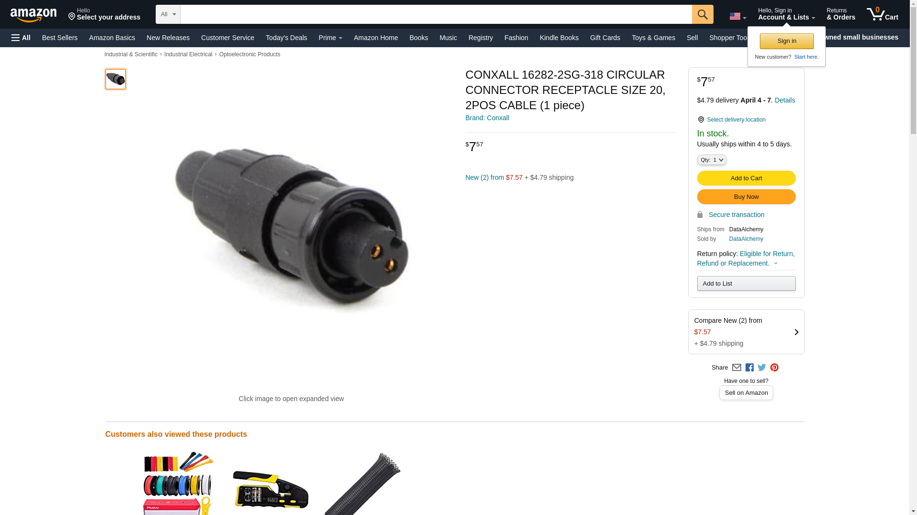Open Today's Deals in navigation bar

pyautogui.click(x=286, y=38)
